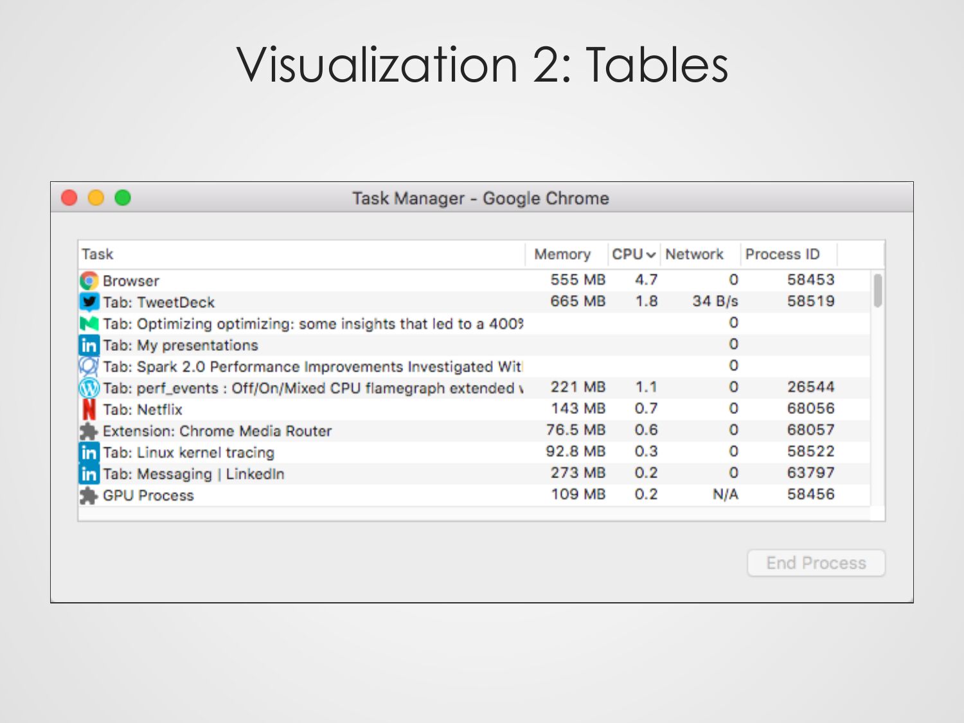Sort by the Network column header

pyautogui.click(x=694, y=254)
